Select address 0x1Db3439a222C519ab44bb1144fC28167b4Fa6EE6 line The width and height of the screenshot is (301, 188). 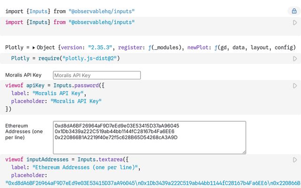click(x=114, y=132)
